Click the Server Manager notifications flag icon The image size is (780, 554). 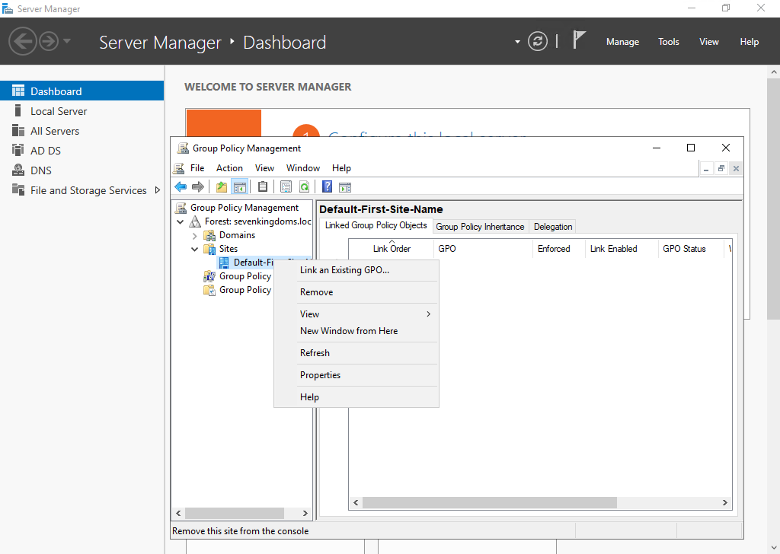click(x=579, y=41)
